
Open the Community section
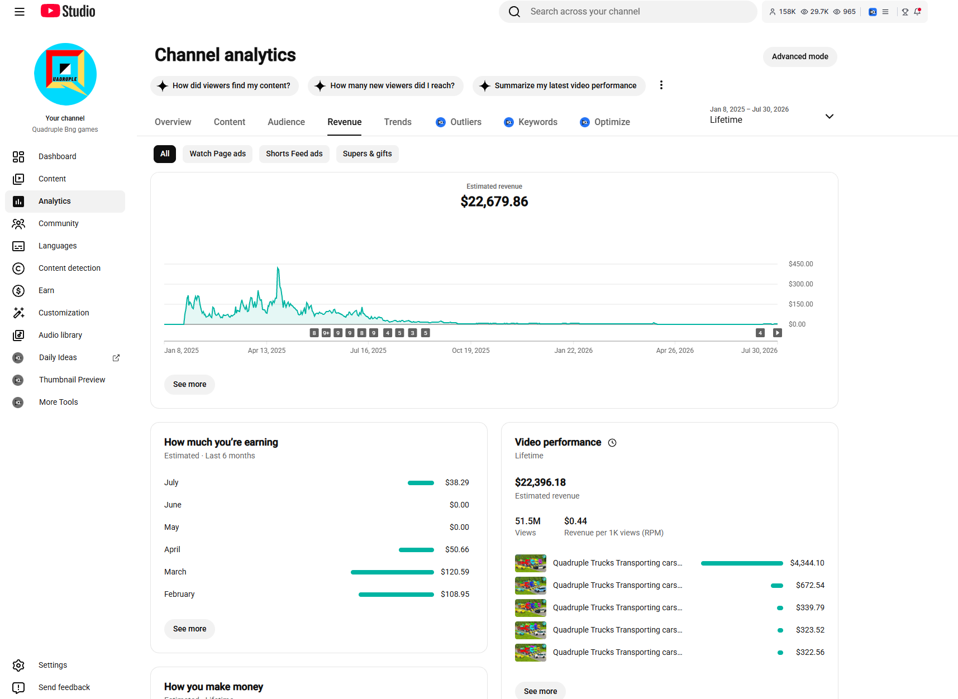pyautogui.click(x=65, y=223)
